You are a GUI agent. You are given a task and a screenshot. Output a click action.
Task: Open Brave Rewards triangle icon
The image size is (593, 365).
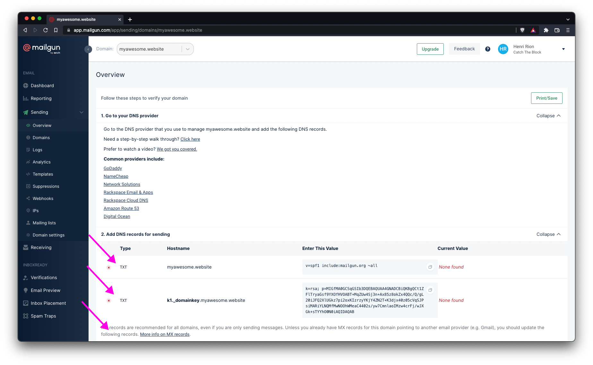(x=533, y=30)
